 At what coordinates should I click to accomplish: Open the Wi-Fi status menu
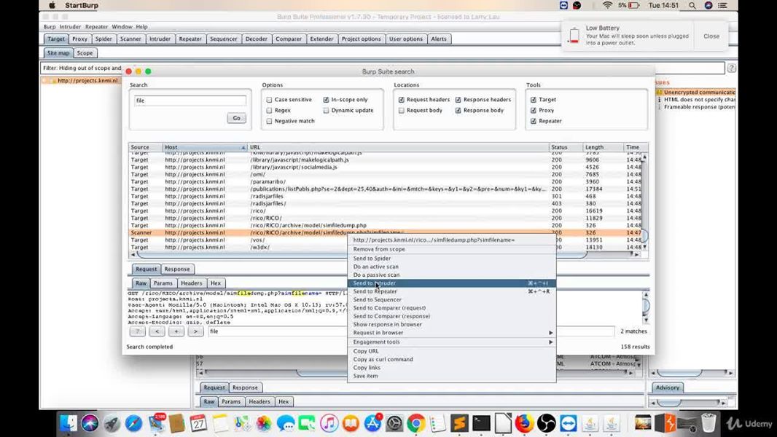607,5
